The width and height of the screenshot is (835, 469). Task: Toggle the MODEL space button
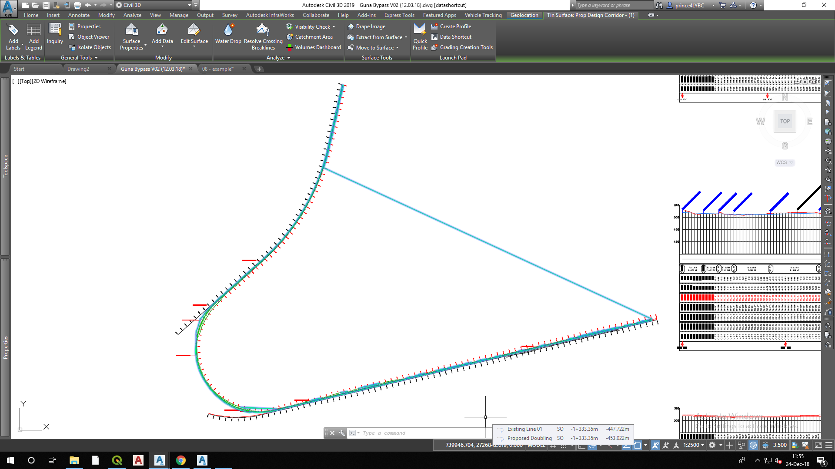536,445
